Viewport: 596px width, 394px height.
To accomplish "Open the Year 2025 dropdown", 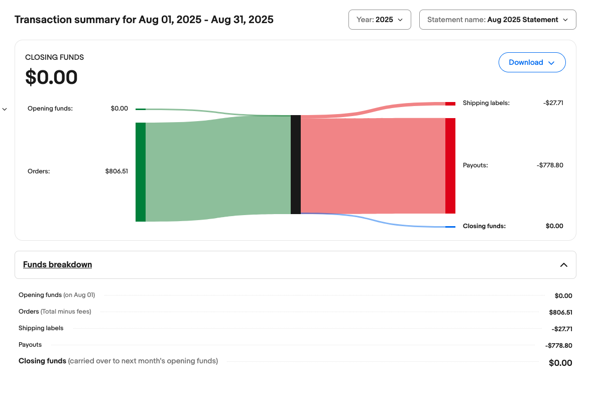I will 379,20.
